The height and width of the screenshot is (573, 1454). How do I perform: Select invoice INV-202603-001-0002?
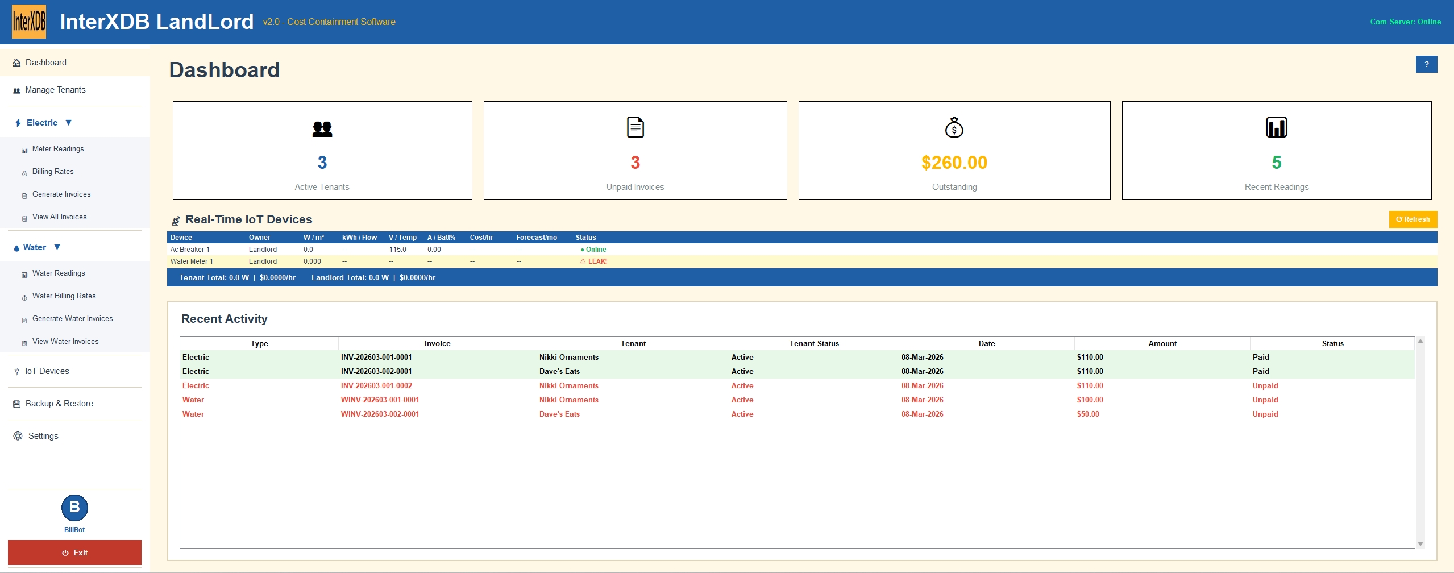tap(797, 386)
